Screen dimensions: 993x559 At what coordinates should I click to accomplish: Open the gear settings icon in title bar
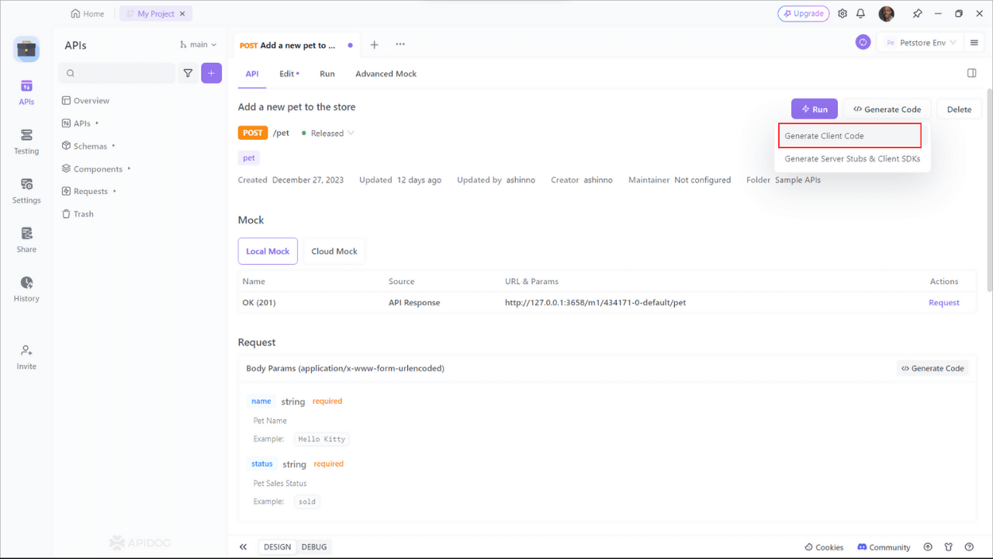842,14
